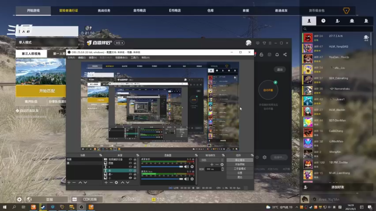Remove selected scene with minus icon in scenes panel
The height and width of the screenshot is (211, 376).
tap(74, 182)
